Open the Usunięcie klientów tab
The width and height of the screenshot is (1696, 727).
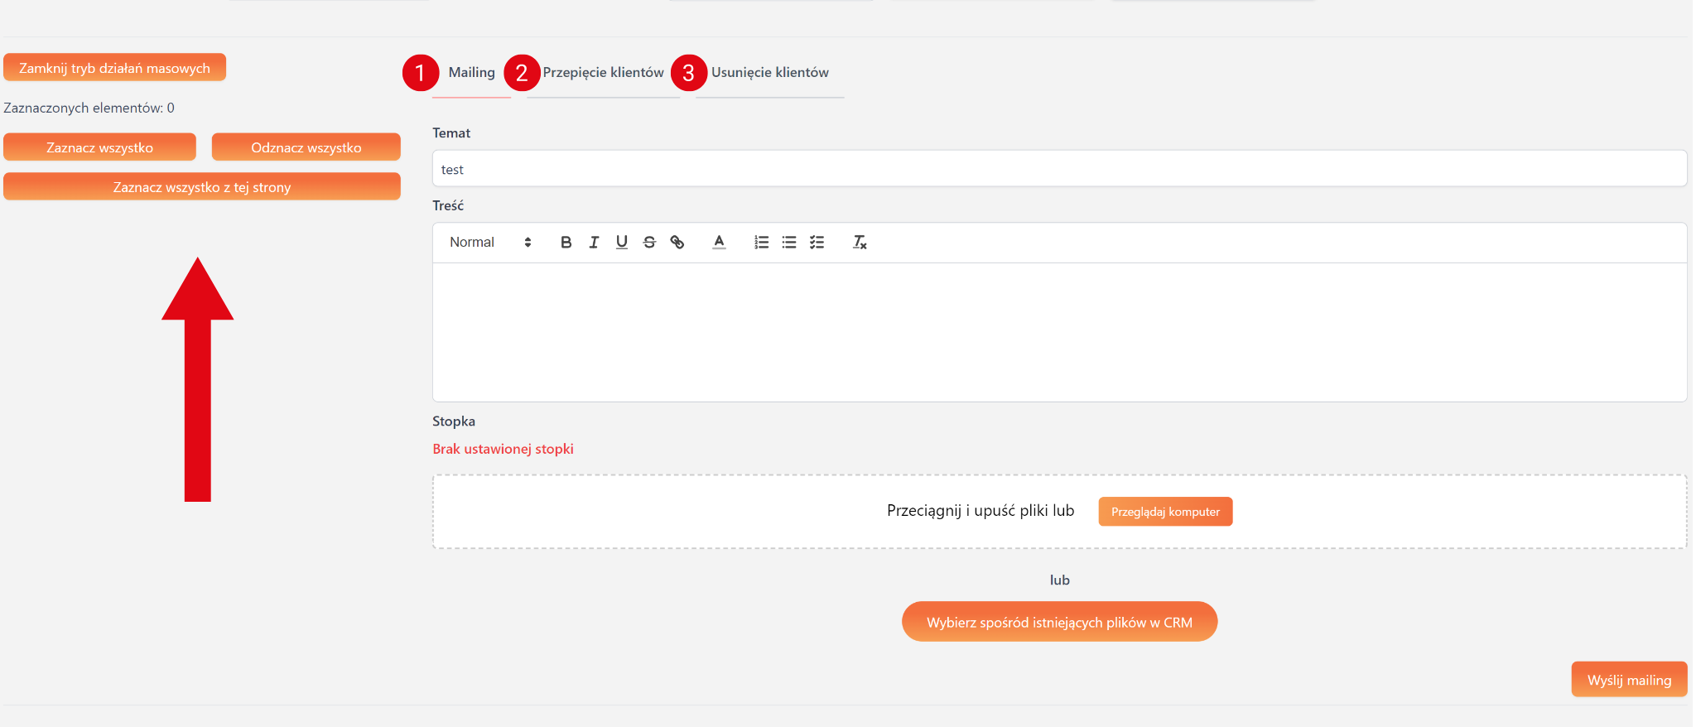(x=769, y=73)
